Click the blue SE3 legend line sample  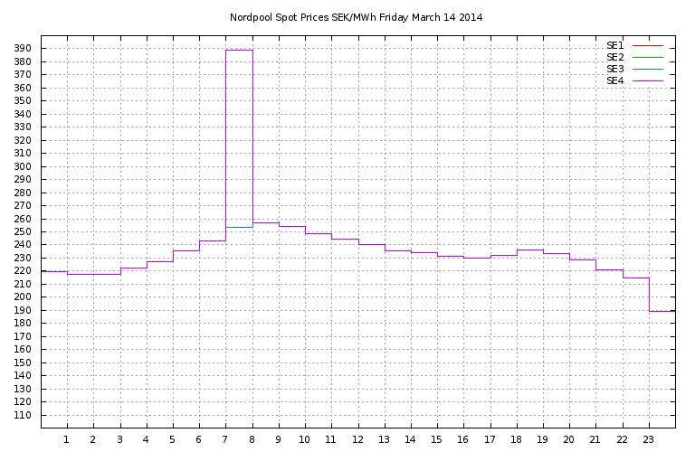(648, 69)
